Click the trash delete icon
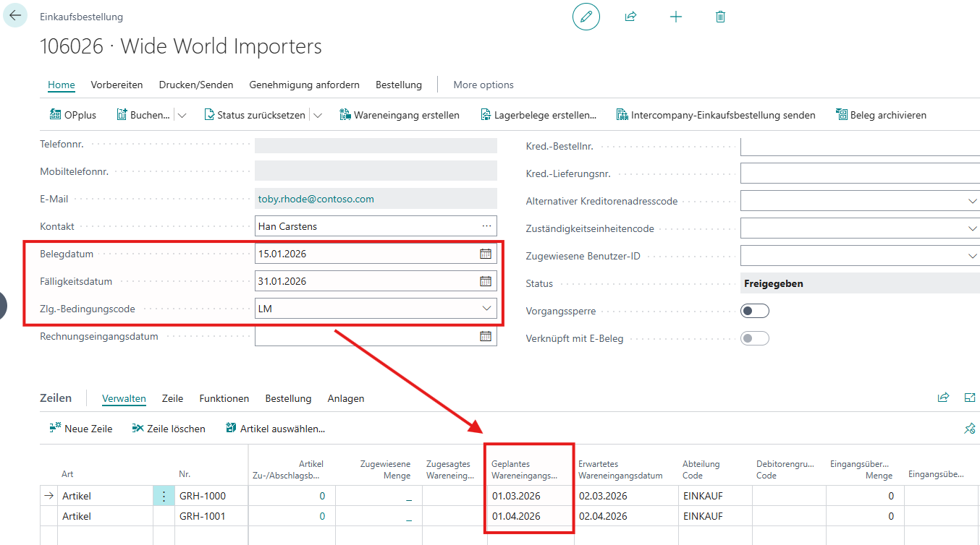Image resolution: width=980 pixels, height=545 pixels. [x=720, y=17]
